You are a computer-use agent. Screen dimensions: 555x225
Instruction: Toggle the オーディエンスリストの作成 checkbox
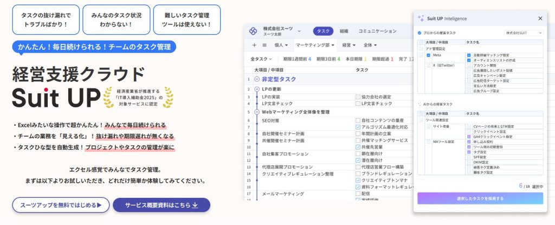coord(469,60)
